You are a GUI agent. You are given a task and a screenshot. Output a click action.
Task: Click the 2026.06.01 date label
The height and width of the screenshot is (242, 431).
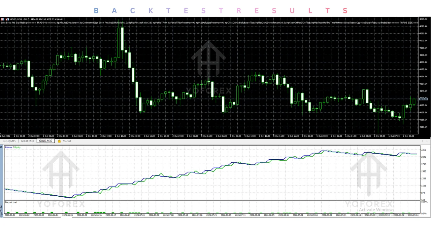[x=10, y=215]
